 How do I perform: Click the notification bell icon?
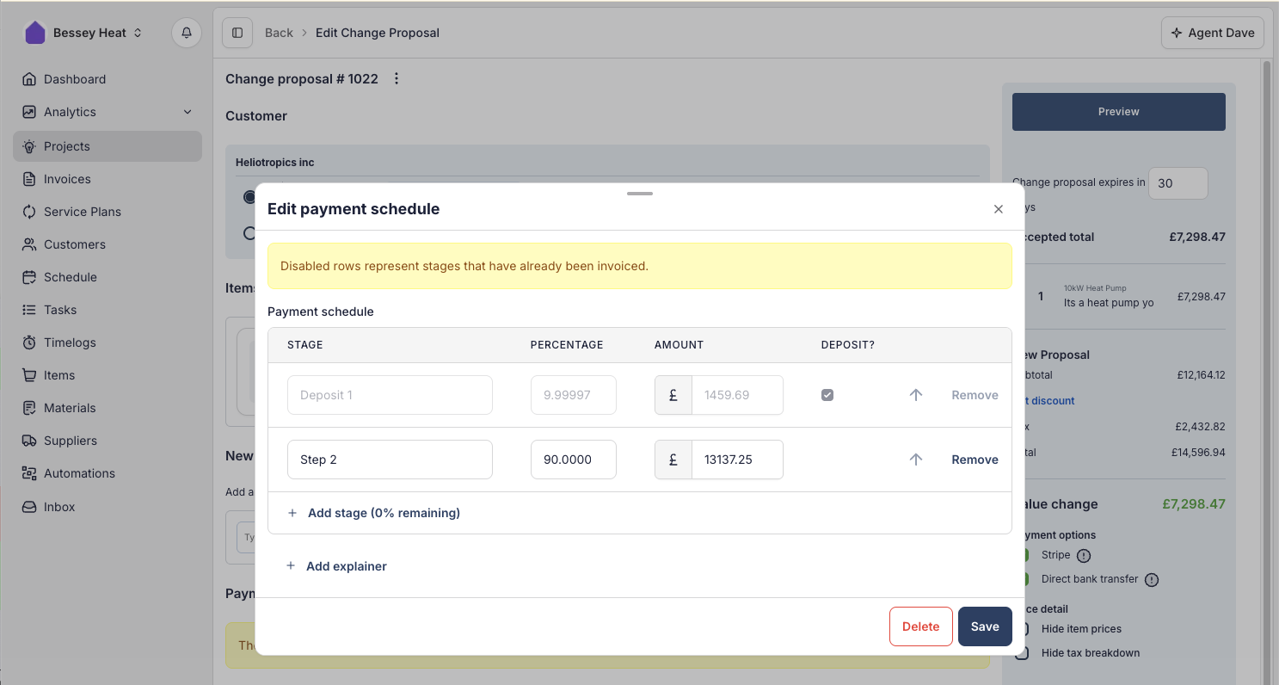point(187,33)
